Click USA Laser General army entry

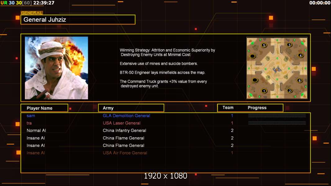(x=122, y=123)
